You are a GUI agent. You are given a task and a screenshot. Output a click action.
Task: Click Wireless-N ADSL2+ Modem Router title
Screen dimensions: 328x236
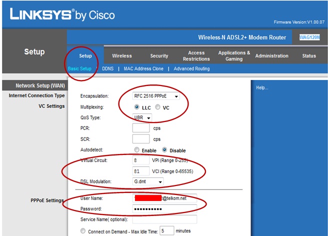pos(242,37)
